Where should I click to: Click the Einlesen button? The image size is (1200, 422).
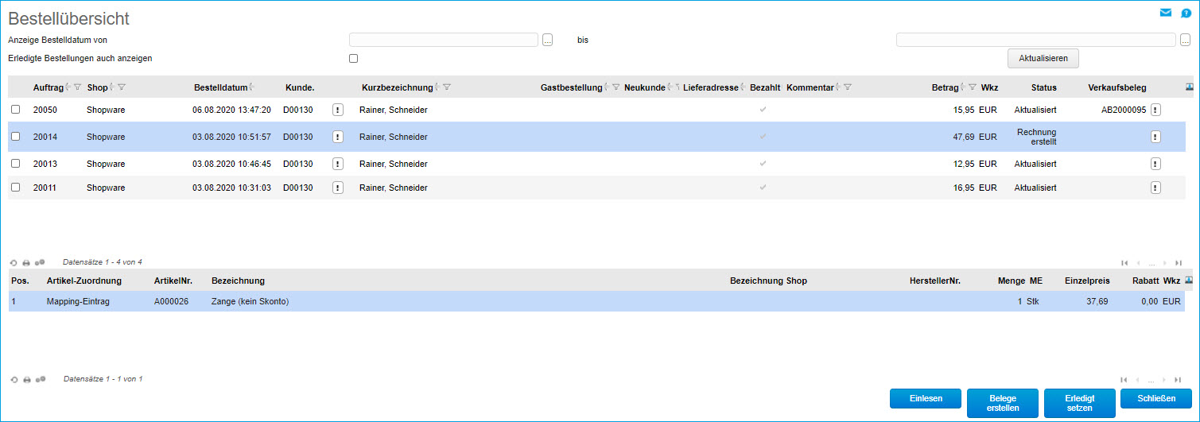pyautogui.click(x=925, y=399)
